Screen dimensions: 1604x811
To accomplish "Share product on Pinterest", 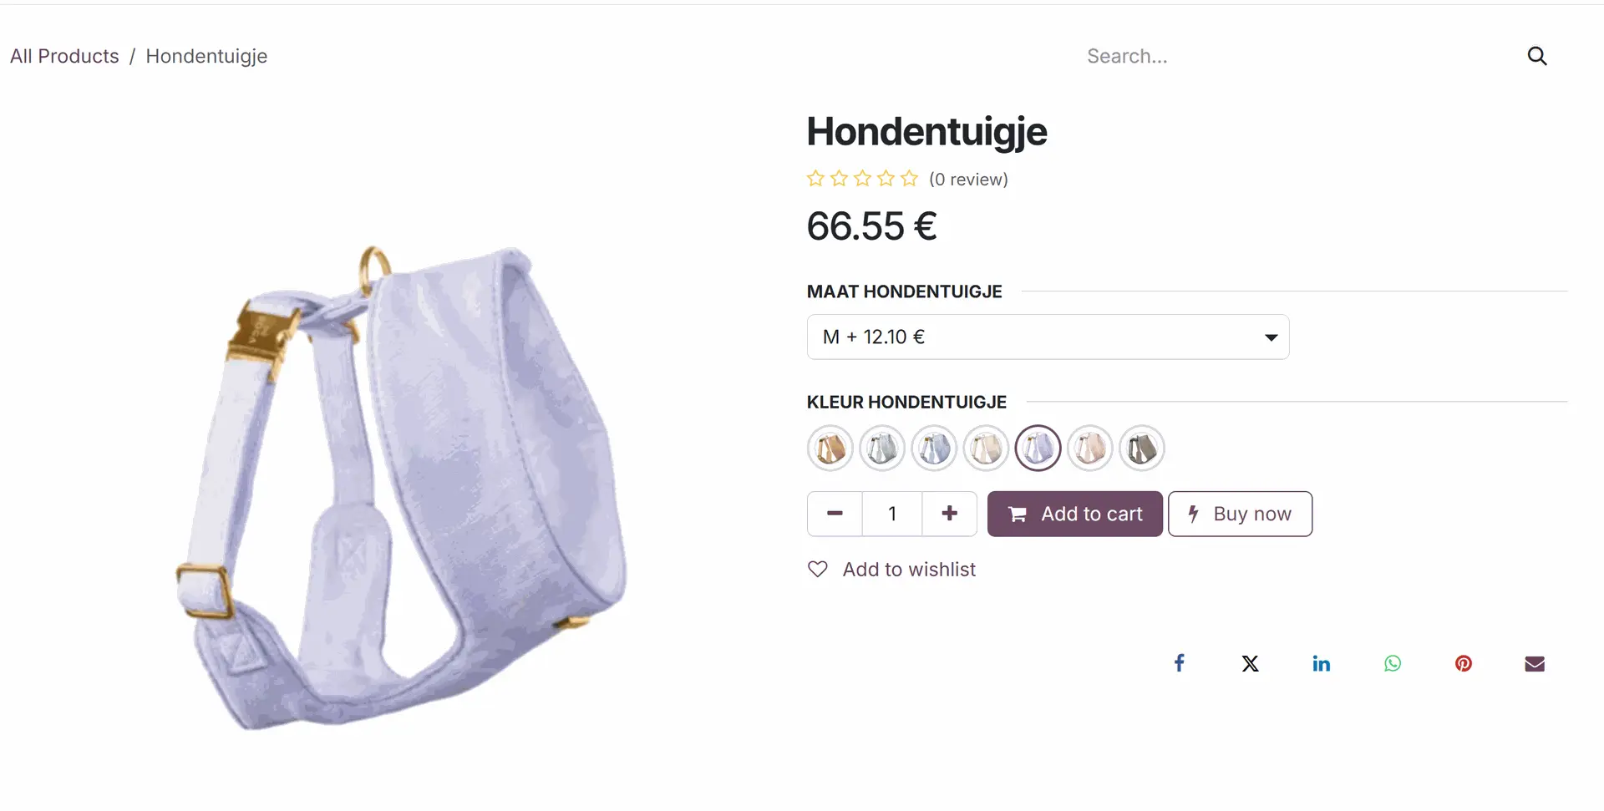I will (x=1464, y=663).
